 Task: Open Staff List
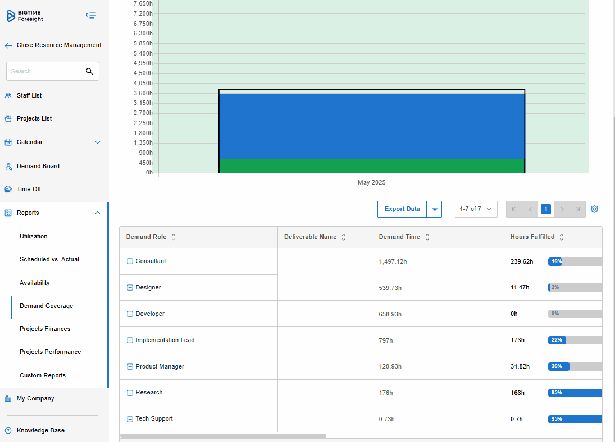[29, 95]
